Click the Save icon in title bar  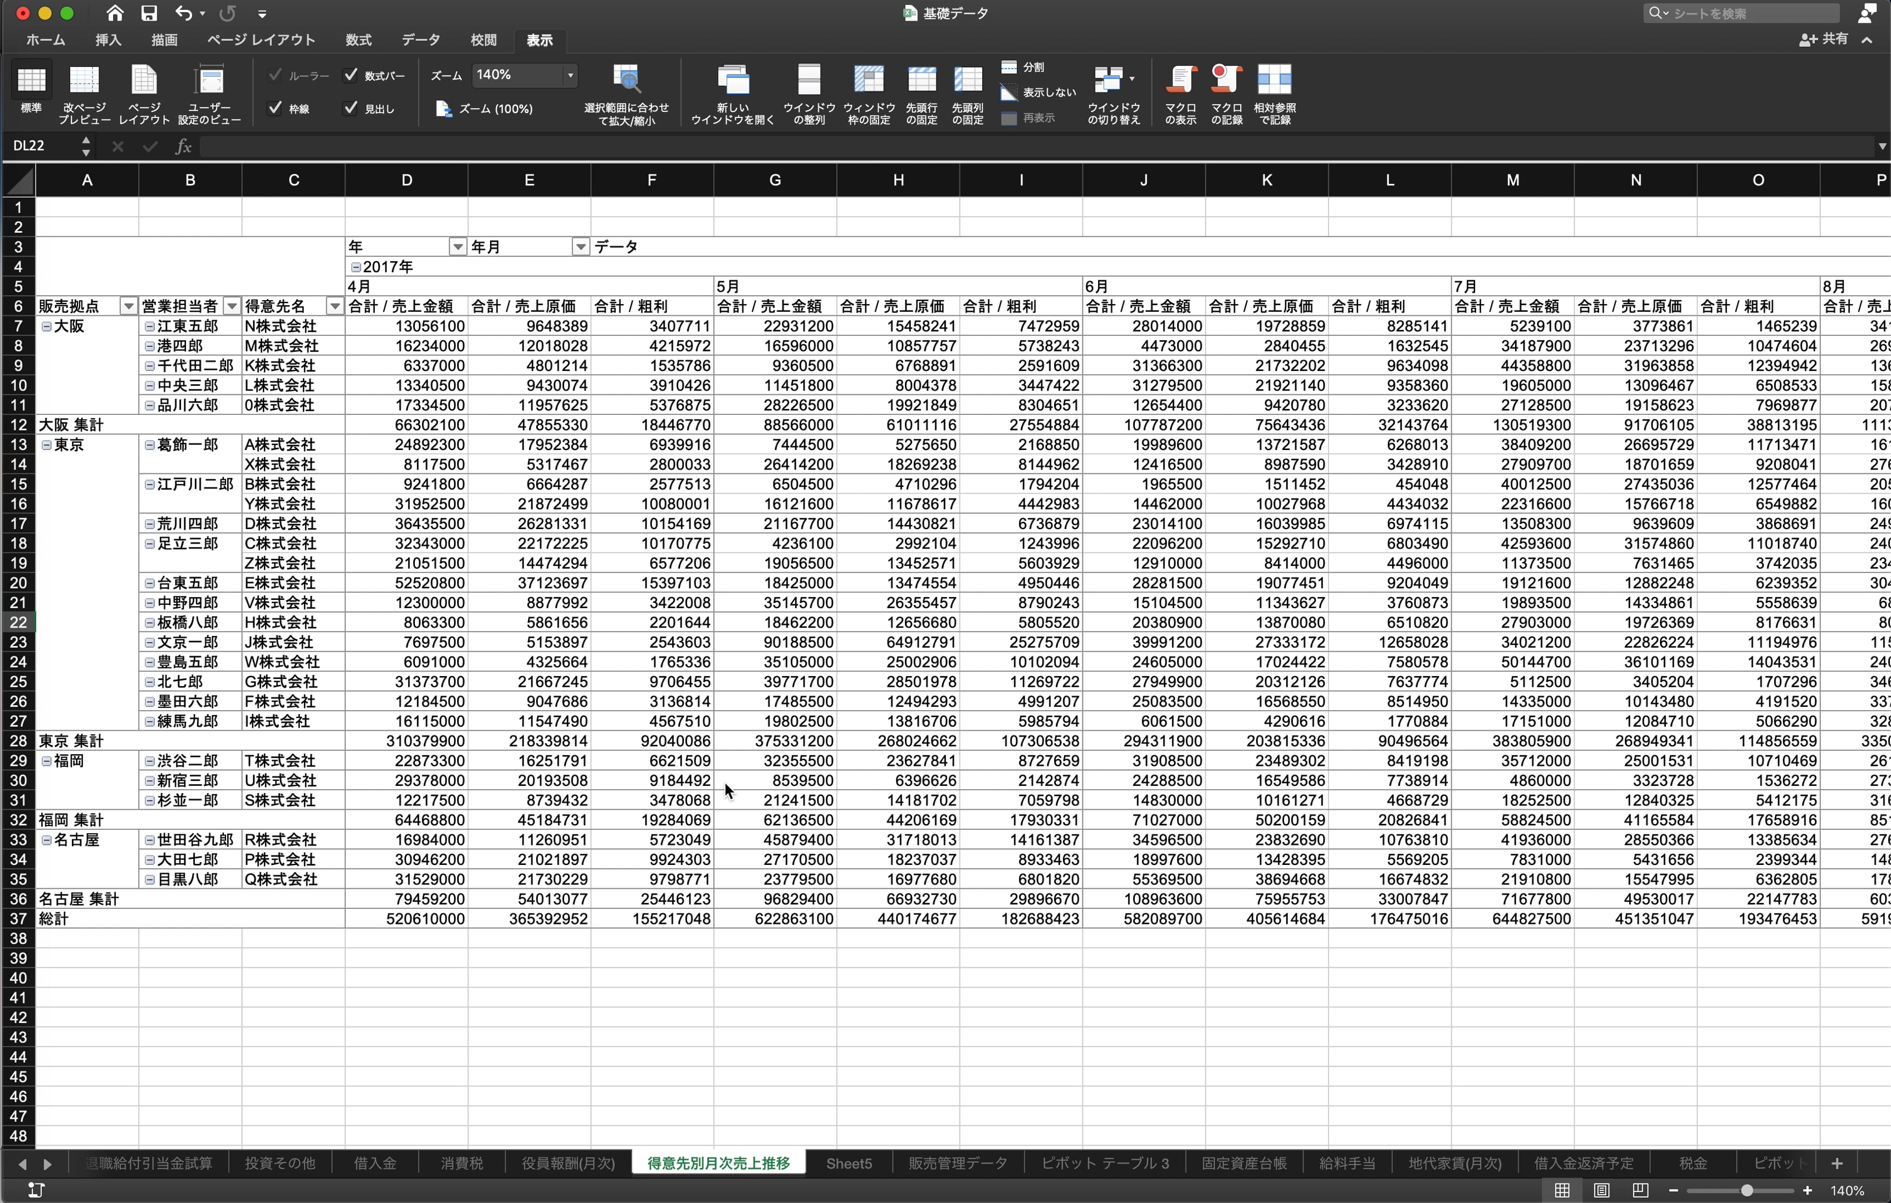tap(149, 13)
